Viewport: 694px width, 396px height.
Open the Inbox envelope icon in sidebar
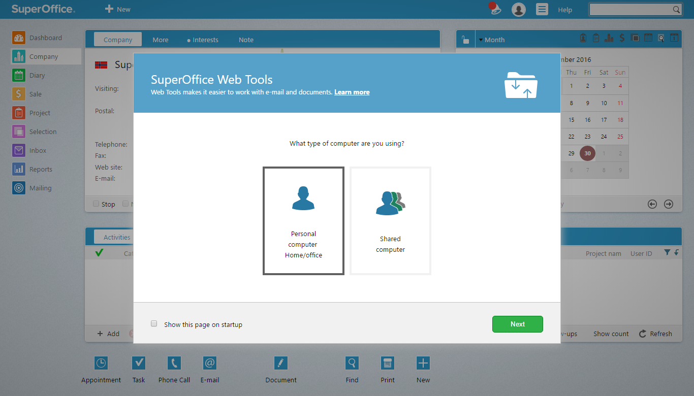(19, 150)
